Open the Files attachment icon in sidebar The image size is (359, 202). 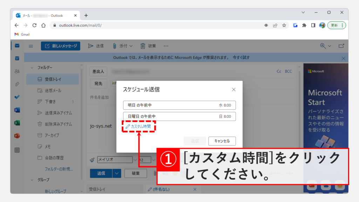[17, 84]
